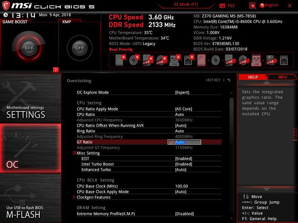Select the UEFI USB key boot icon

point(175,60)
